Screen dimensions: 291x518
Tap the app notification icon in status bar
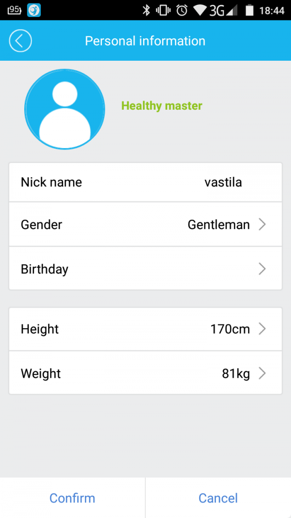pos(34,10)
